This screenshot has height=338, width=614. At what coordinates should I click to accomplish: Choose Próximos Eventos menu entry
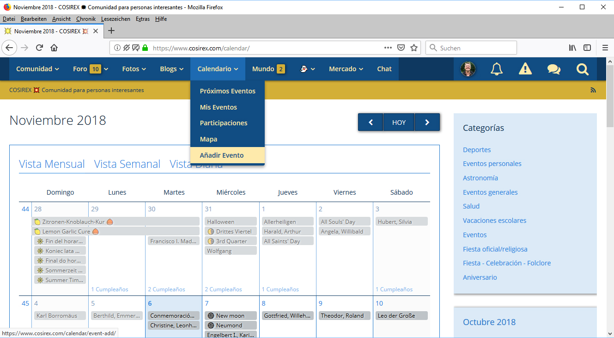[x=227, y=91]
